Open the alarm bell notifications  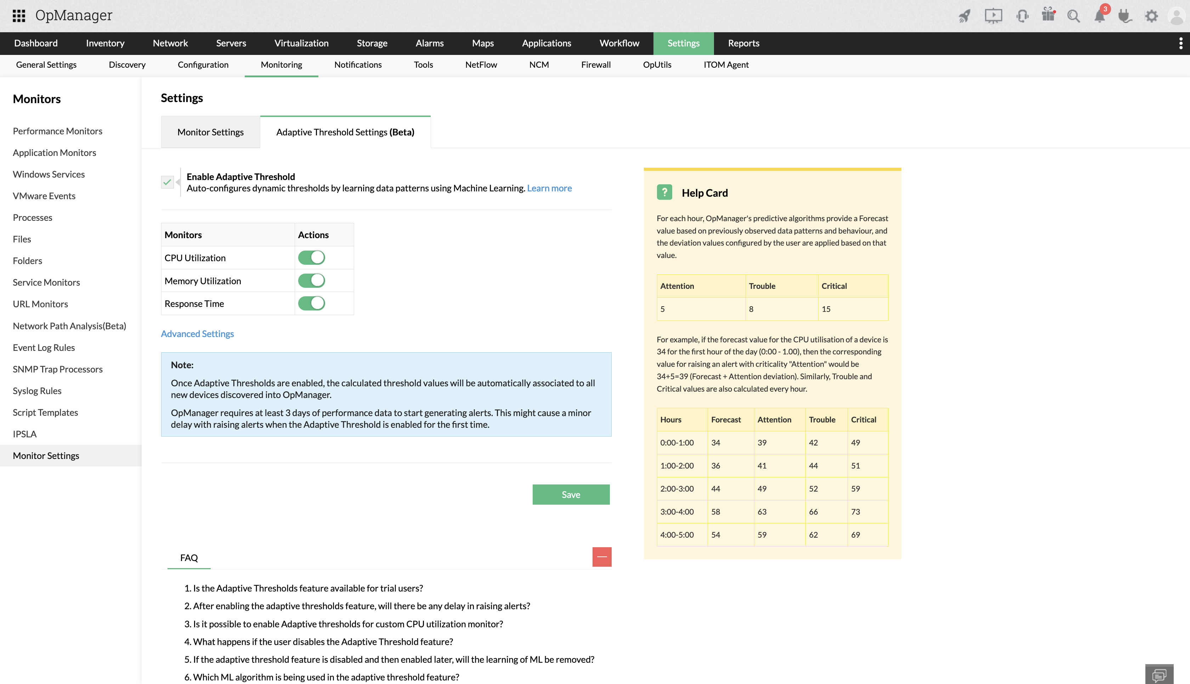pos(1099,16)
